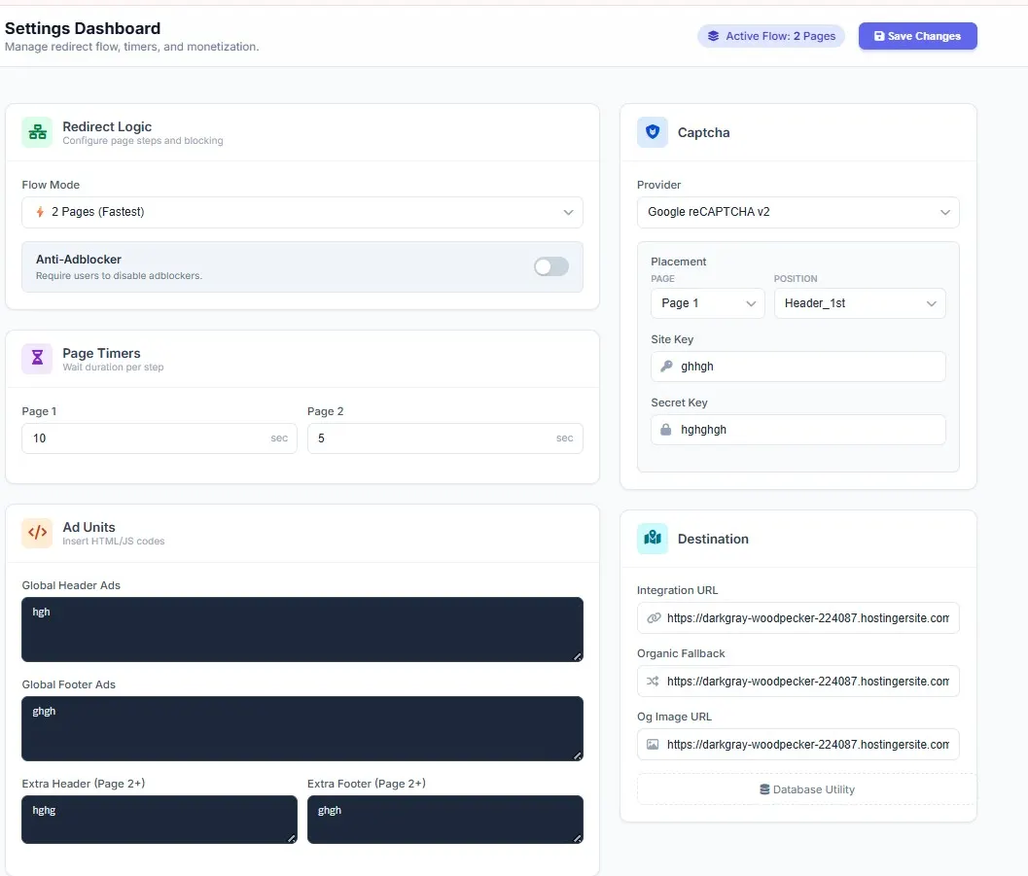
Task: Click the Ad Units code icon
Action: tap(37, 532)
